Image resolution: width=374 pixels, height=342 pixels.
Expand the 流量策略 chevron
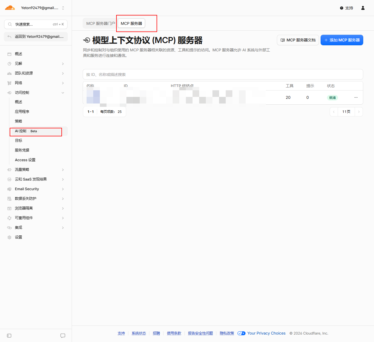click(63, 170)
